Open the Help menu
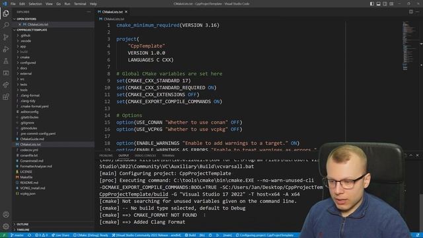Screen dimensions: 423x238 pos(93,4)
